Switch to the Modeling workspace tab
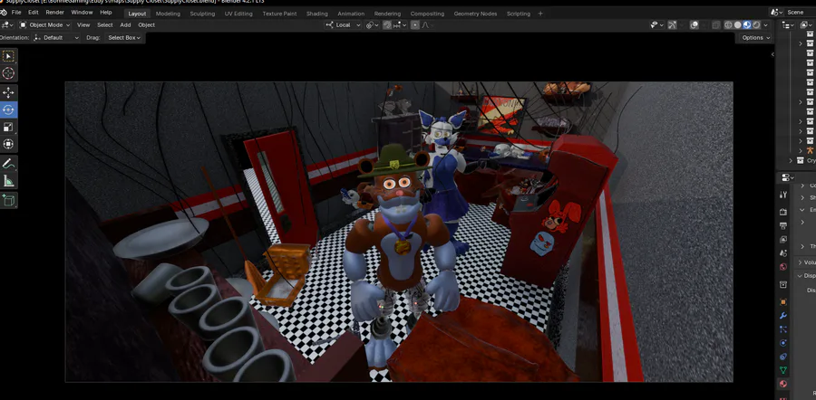Viewport: 816px width, 400px height. coord(168,14)
